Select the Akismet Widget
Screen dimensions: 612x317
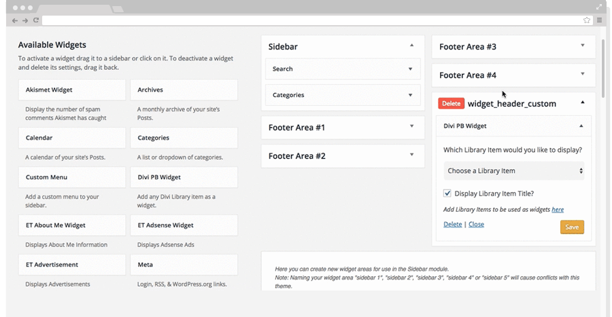(72, 90)
